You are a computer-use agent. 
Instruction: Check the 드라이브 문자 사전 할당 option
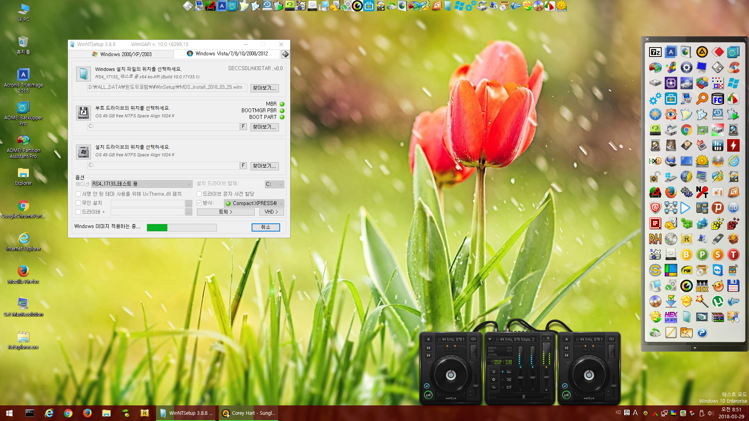pos(199,194)
